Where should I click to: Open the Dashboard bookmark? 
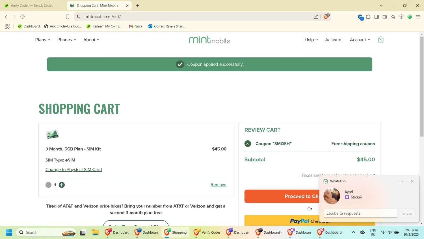pyautogui.click(x=29, y=26)
